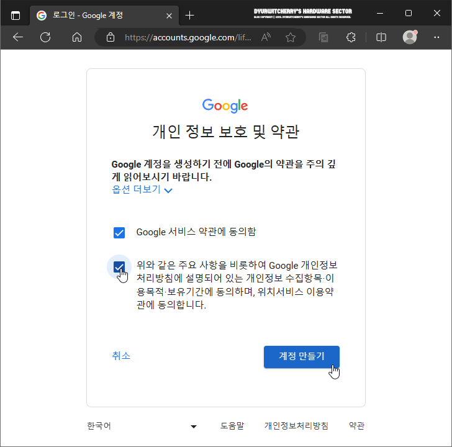
Task: Open the 한국어 language dropdown
Action: click(x=142, y=426)
